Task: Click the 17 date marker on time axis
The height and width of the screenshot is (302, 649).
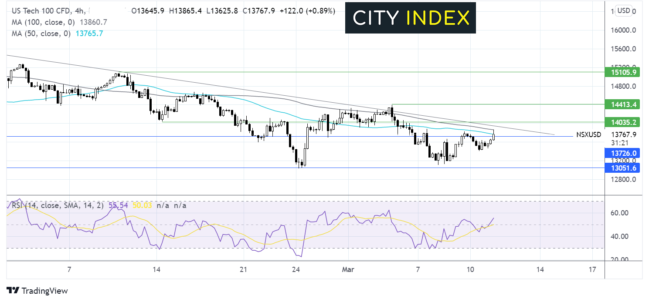Action: point(592,270)
